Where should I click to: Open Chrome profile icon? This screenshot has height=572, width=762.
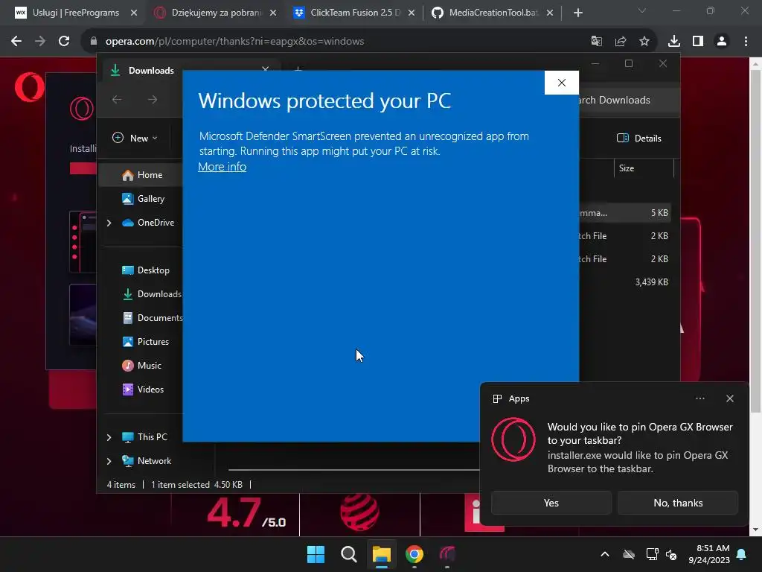[x=722, y=42]
